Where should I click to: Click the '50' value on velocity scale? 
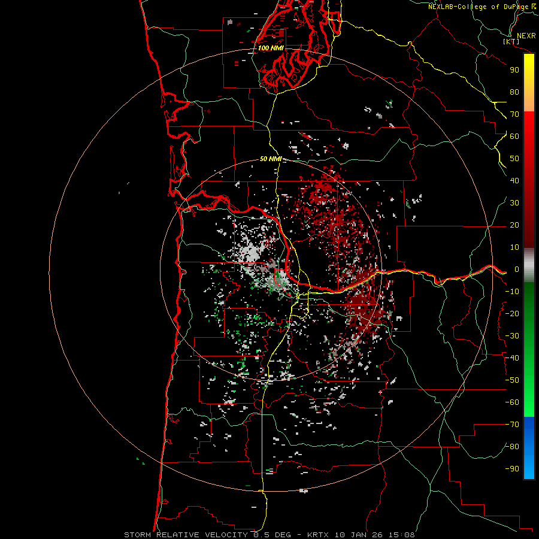514,159
